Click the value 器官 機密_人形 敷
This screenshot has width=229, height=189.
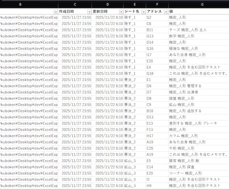184,161
